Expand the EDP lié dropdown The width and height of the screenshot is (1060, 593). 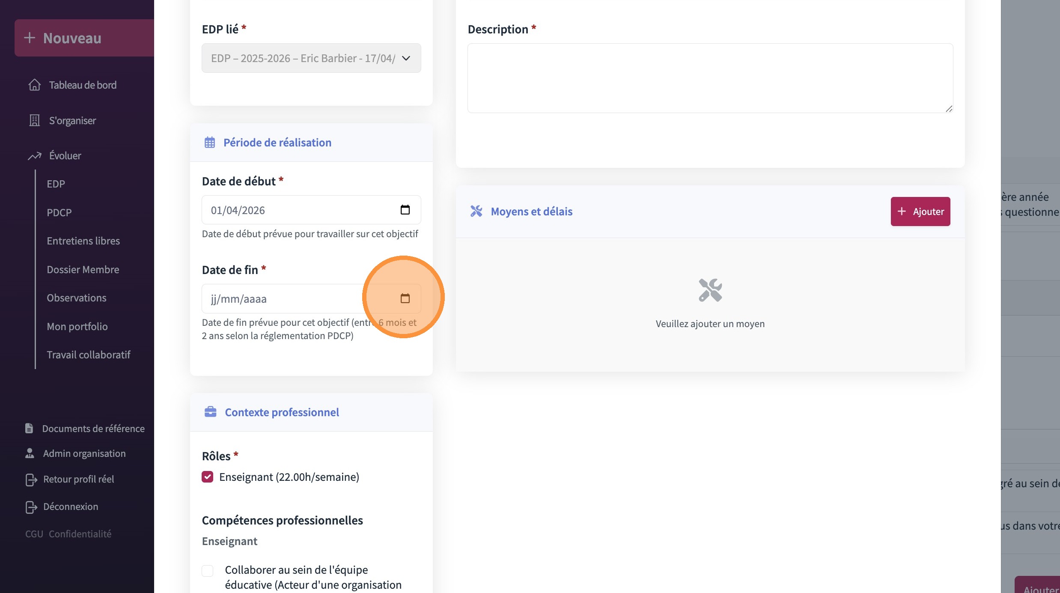311,58
